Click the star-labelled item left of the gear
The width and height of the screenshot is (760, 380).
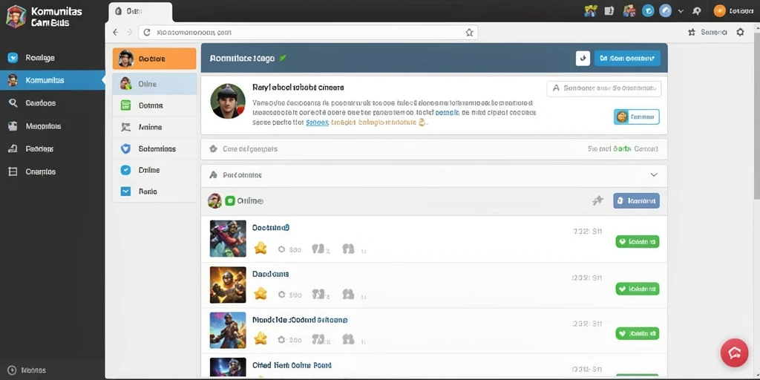coord(707,33)
